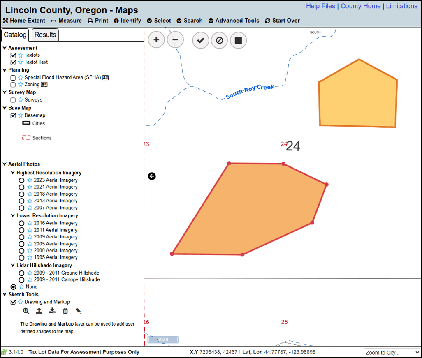Collapse the Assessment group
Image resolution: width=422 pixels, height=358 pixels.
(5, 48)
